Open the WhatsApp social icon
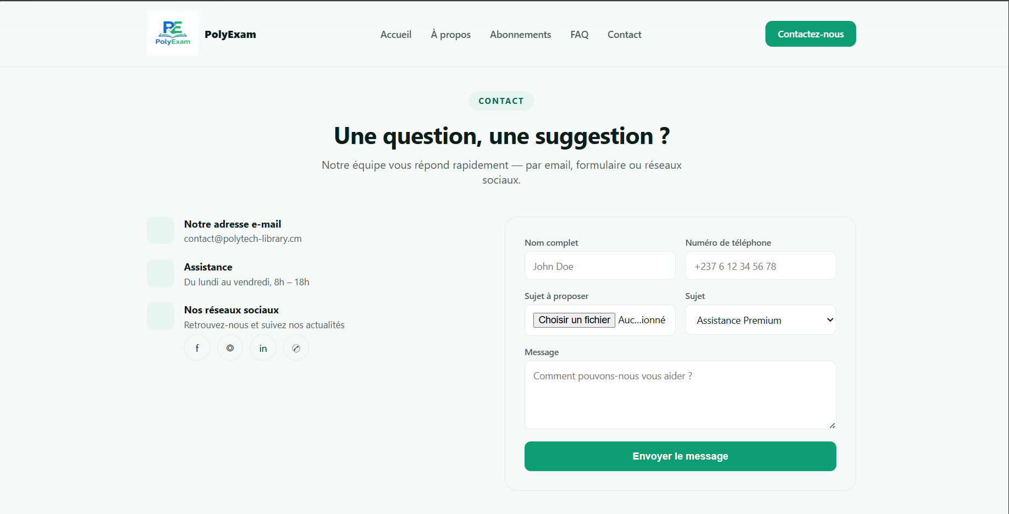1009x514 pixels. [x=296, y=348]
